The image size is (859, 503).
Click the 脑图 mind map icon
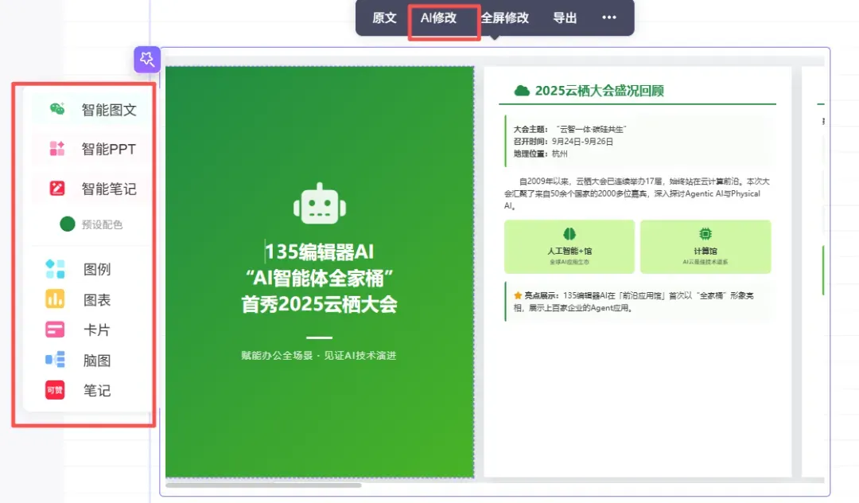coord(55,360)
